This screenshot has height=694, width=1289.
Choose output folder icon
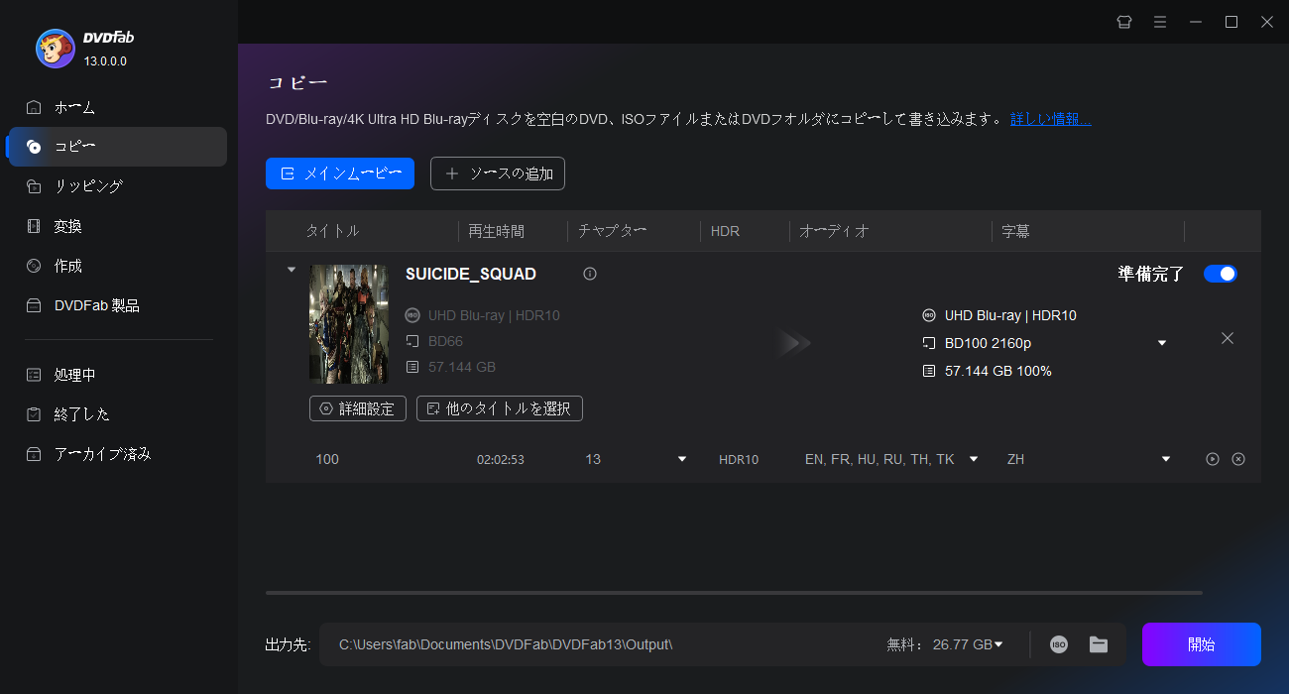[x=1099, y=644]
